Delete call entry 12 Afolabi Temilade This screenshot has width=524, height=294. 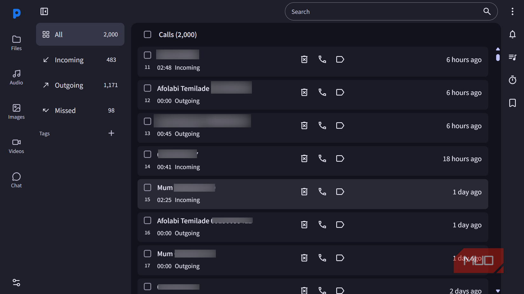click(304, 92)
